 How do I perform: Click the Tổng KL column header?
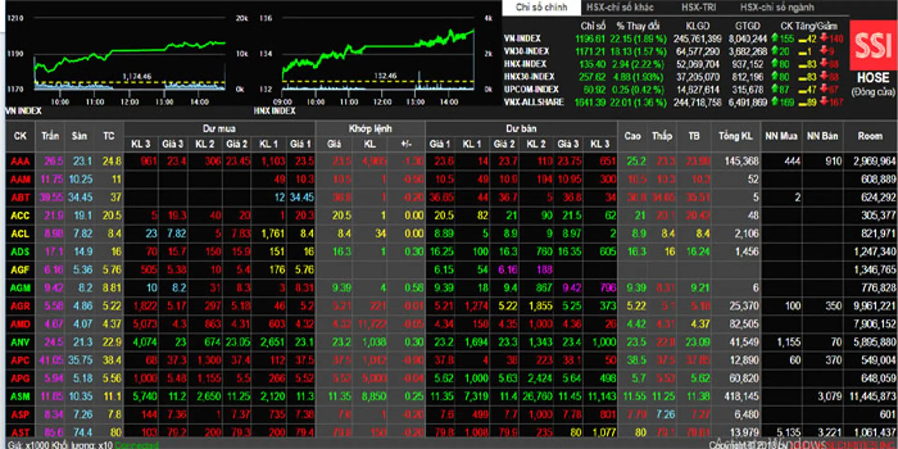735,136
